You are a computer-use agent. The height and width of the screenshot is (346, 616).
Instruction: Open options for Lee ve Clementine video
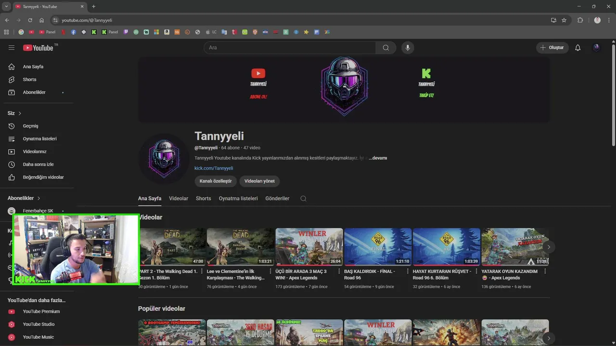(x=270, y=272)
